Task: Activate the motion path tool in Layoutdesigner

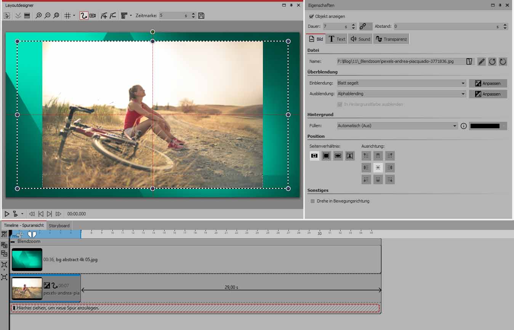Action: pos(84,16)
